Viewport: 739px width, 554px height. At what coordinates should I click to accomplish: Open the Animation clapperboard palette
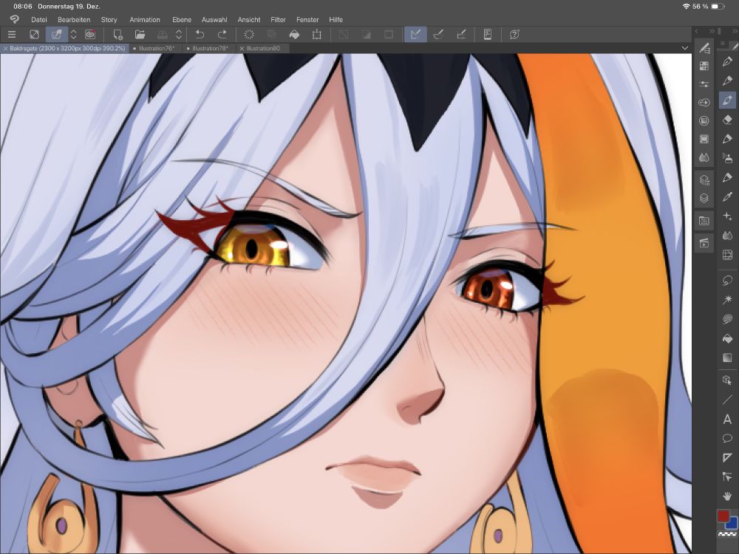coord(704,243)
